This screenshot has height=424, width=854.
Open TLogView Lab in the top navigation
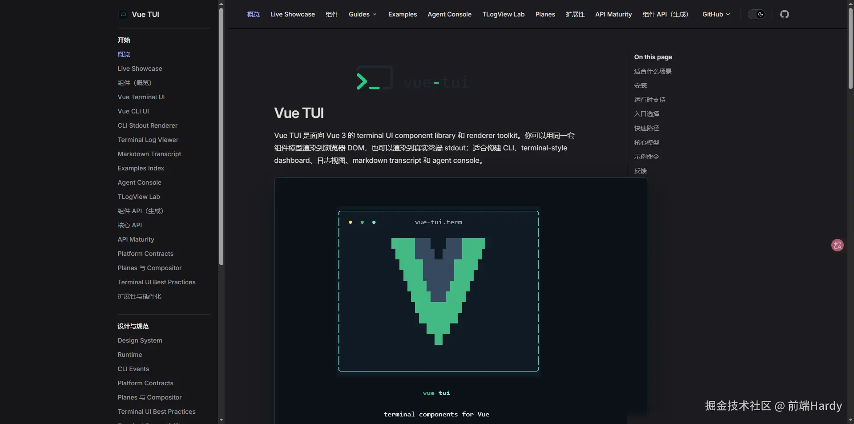point(504,14)
